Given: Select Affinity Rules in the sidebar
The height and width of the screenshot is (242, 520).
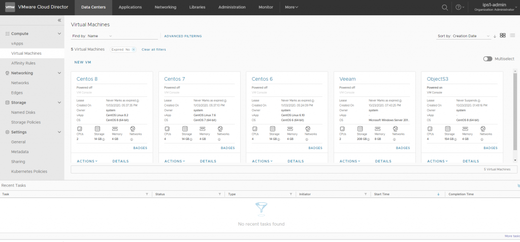Looking at the screenshot, I should (23, 63).
